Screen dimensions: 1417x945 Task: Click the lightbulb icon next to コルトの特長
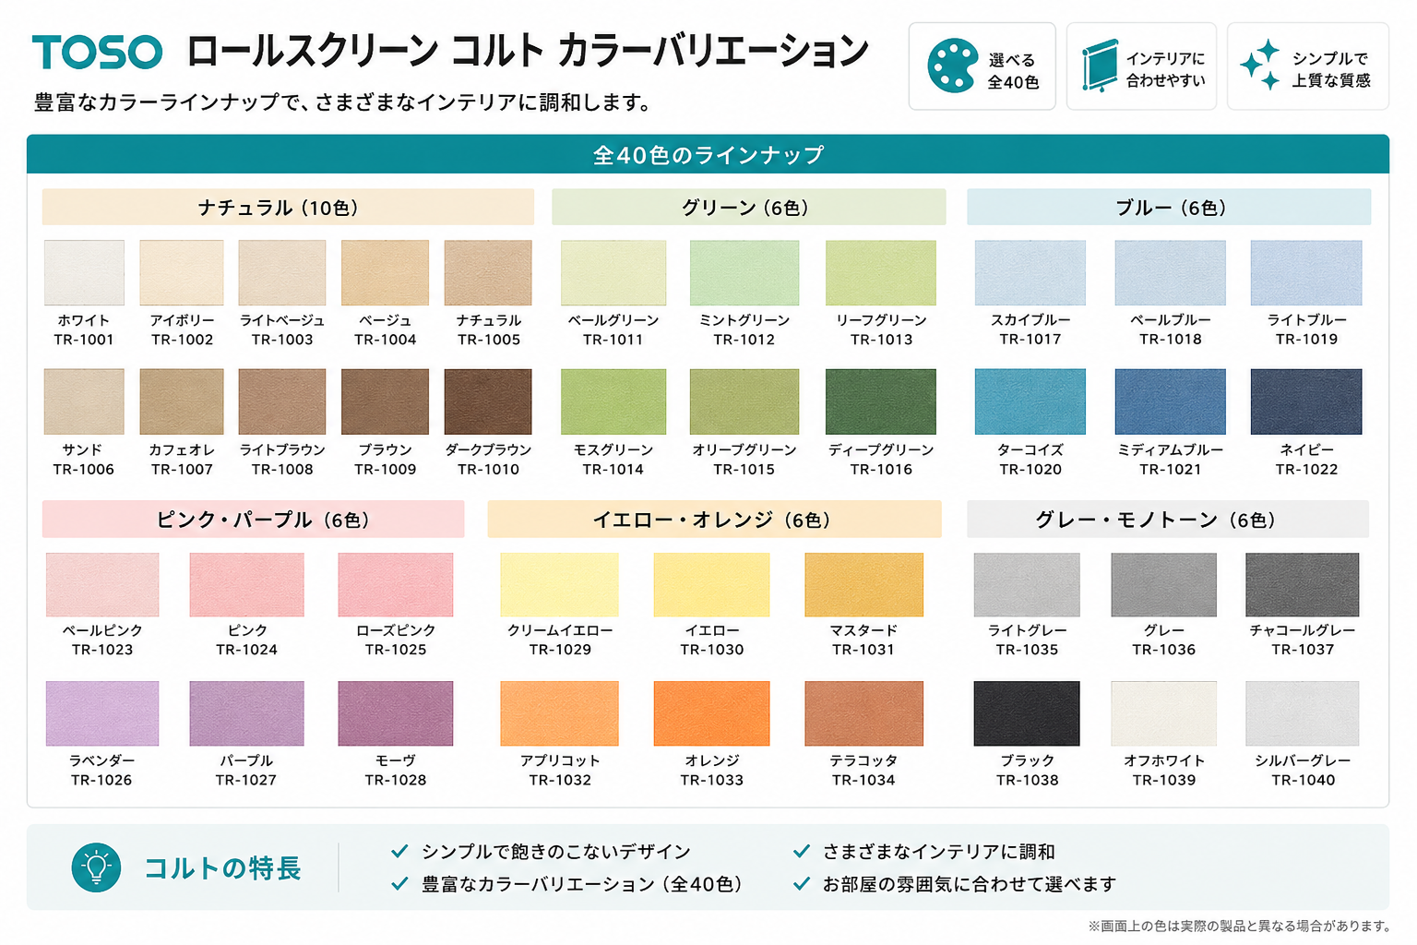point(96,867)
